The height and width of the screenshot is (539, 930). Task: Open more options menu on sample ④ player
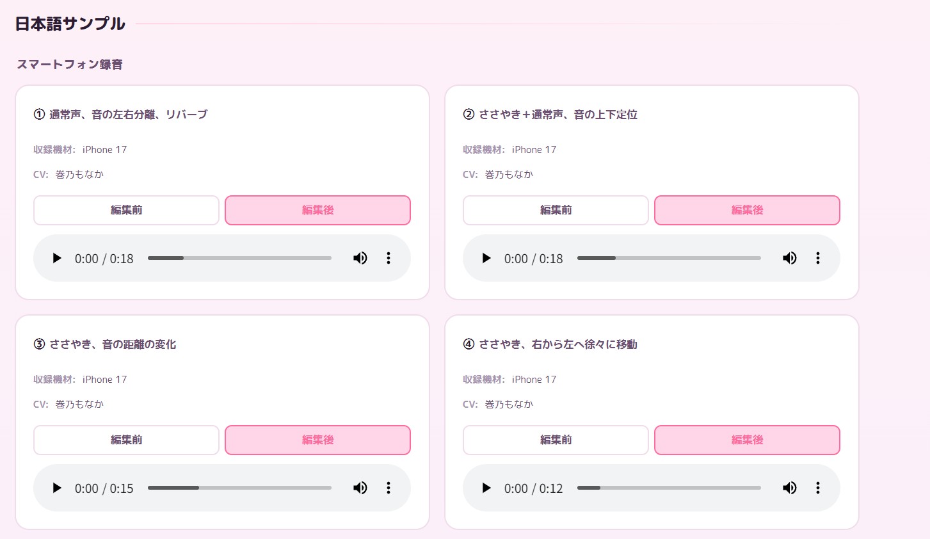pyautogui.click(x=818, y=488)
